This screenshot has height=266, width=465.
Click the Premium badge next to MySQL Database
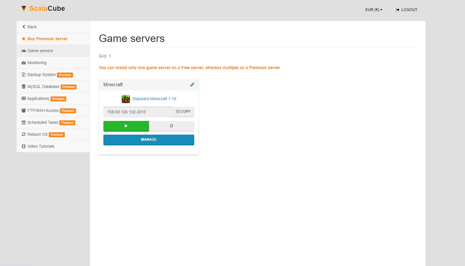click(x=69, y=87)
